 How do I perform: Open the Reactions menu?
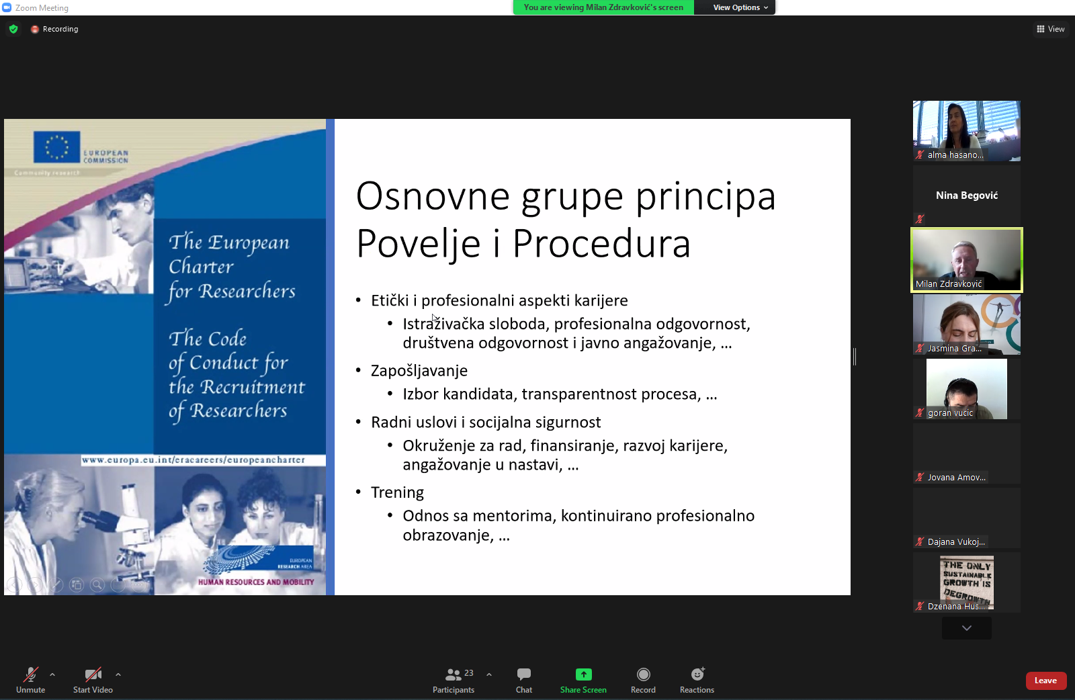[697, 680]
